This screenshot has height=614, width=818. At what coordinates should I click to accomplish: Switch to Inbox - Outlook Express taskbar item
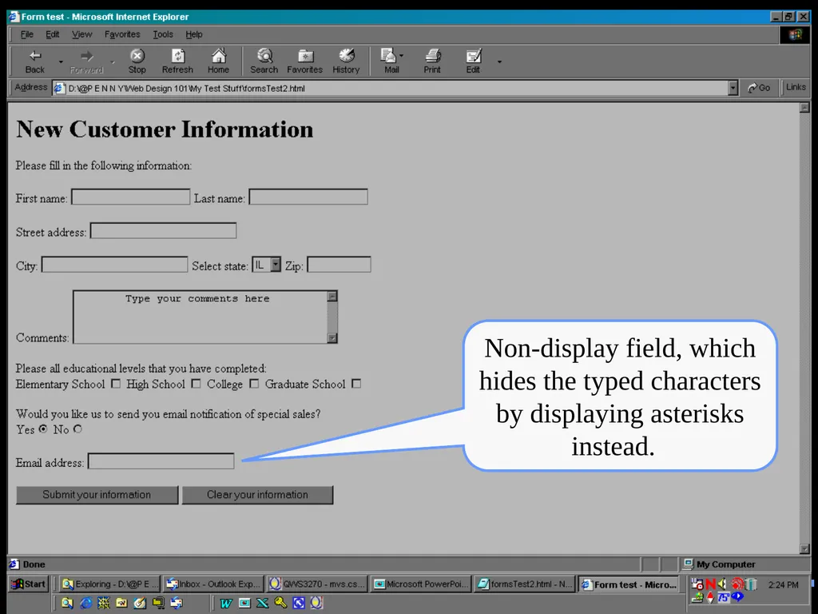pos(212,584)
